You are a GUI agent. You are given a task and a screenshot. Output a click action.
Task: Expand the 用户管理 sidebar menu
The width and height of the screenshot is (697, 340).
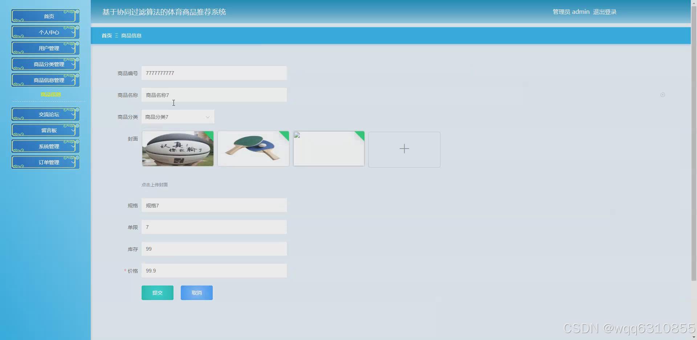(x=45, y=48)
